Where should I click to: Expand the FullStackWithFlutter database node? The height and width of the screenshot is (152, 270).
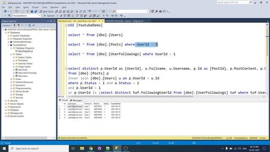pyautogui.click(x=8, y=42)
